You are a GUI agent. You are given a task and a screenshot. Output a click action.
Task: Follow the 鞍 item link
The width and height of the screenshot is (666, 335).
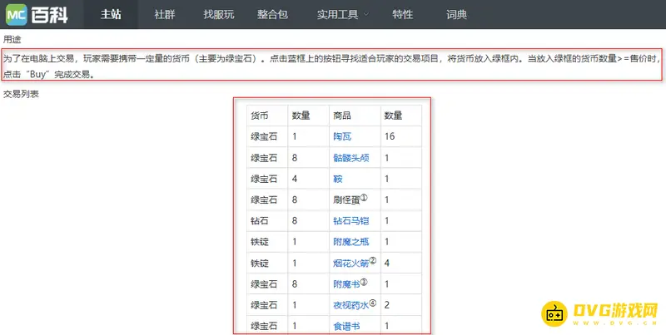[x=336, y=178]
